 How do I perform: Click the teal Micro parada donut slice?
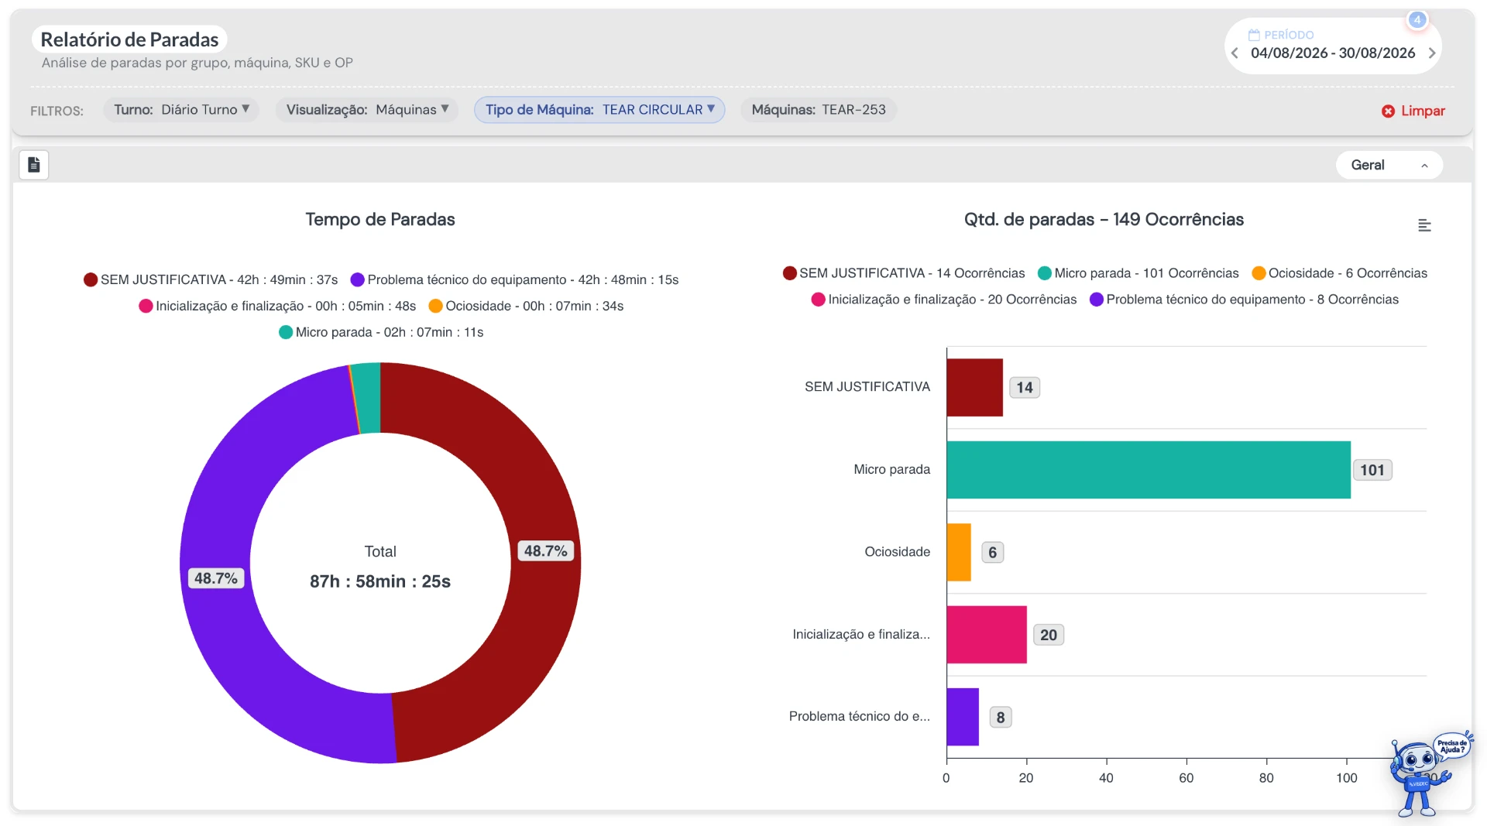pos(367,397)
